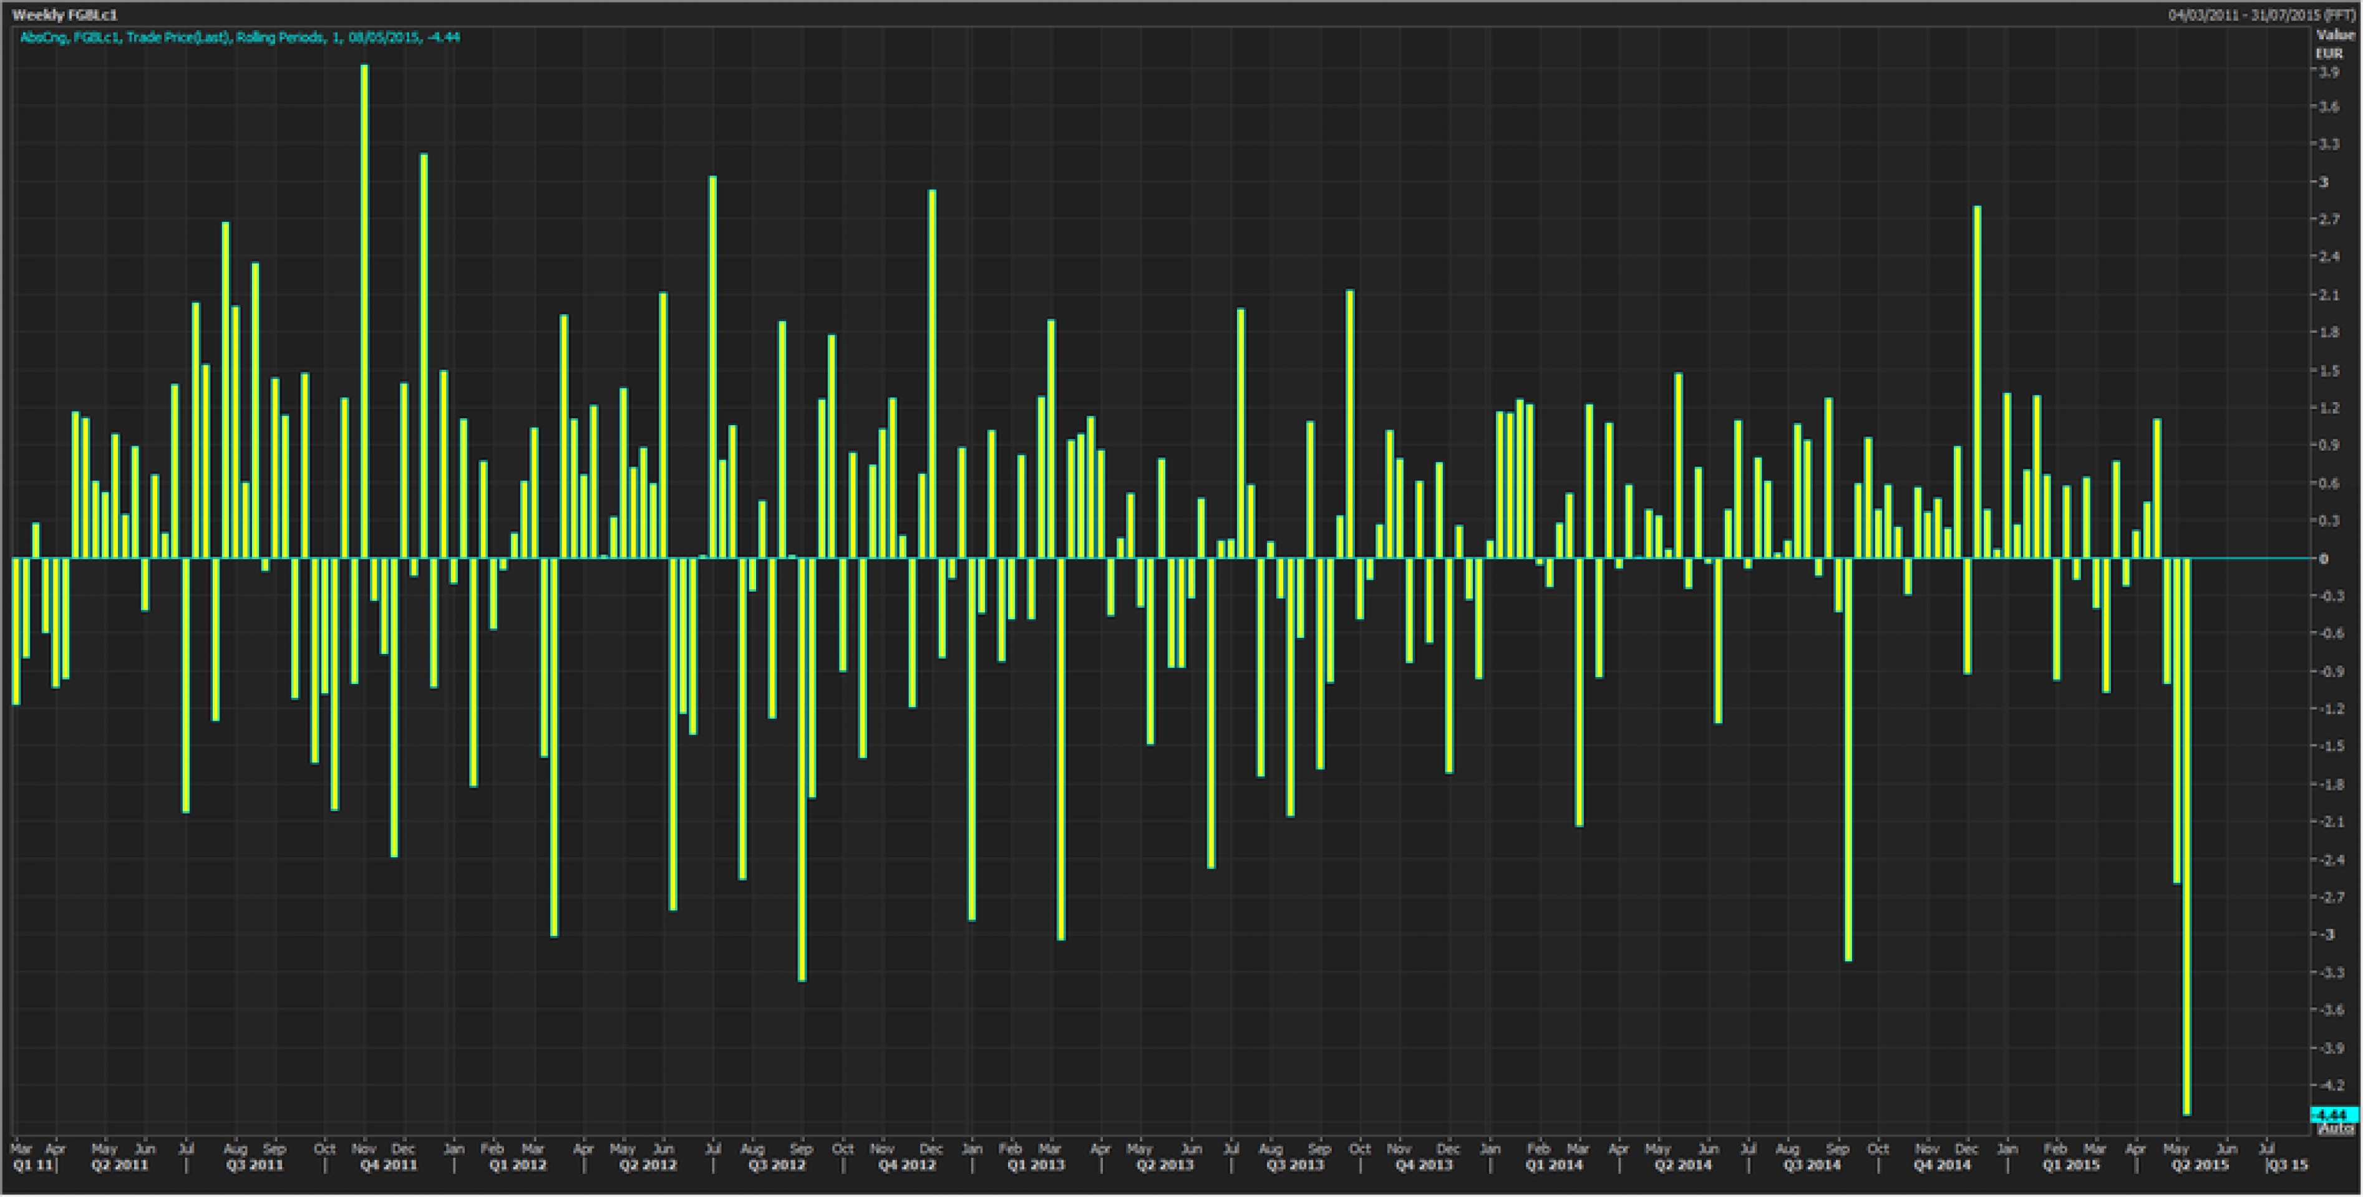Click the Q2 2015 label on time axis
The width and height of the screenshot is (2363, 1197).
click(2199, 1165)
